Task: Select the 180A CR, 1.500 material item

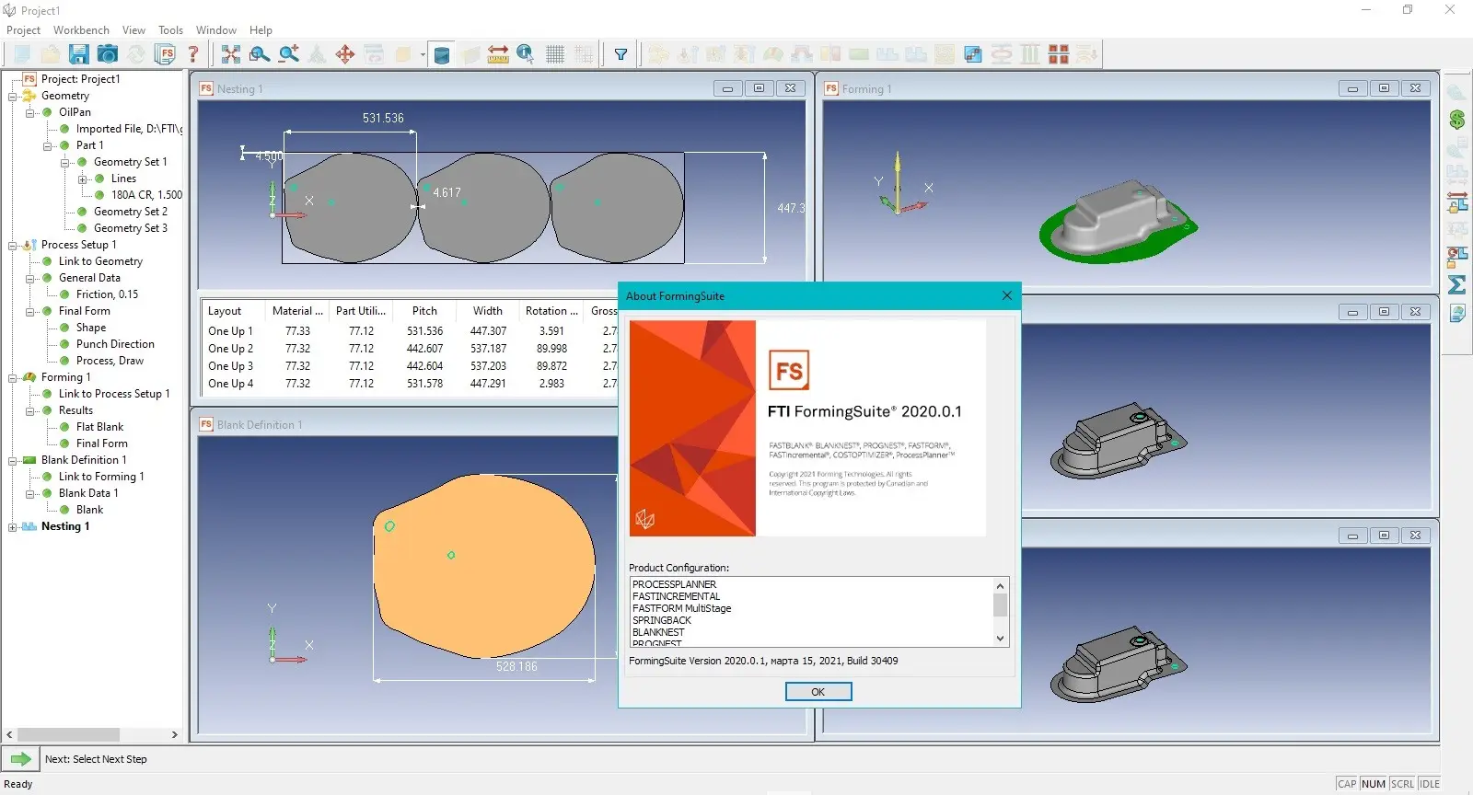Action: (x=146, y=195)
